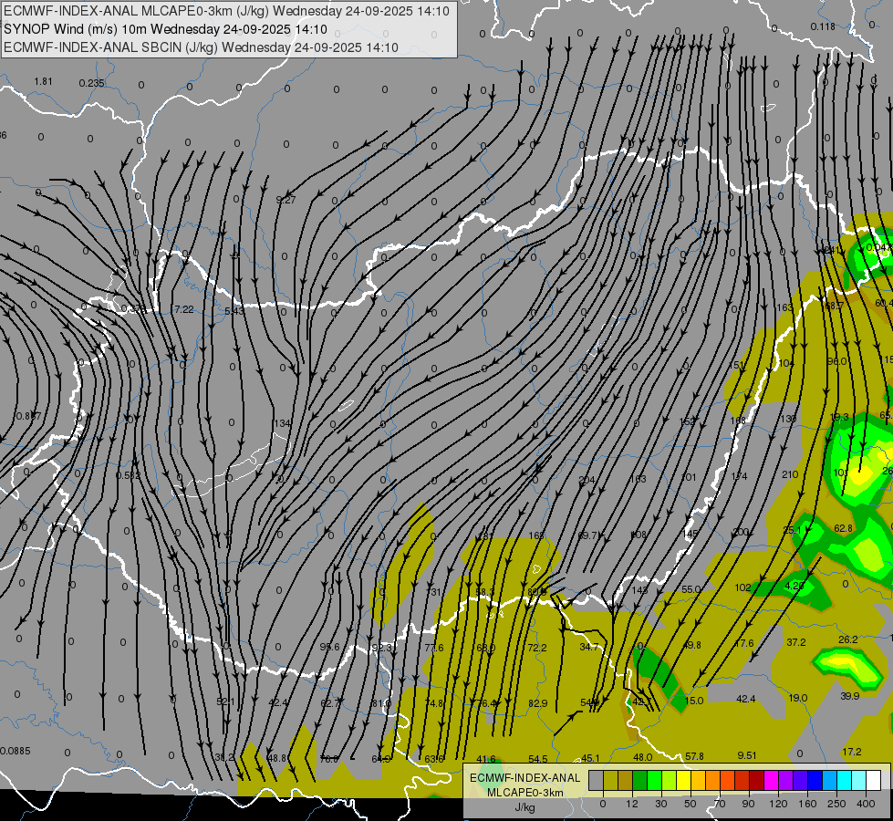Click the 9.27 value on the map

click(x=286, y=199)
